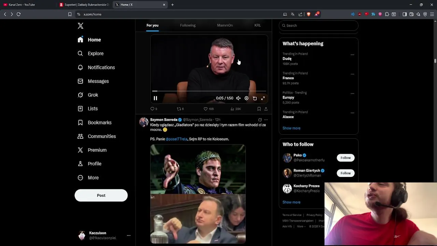
Task: Open the Kaczulson account options menu
Action: (x=128, y=235)
